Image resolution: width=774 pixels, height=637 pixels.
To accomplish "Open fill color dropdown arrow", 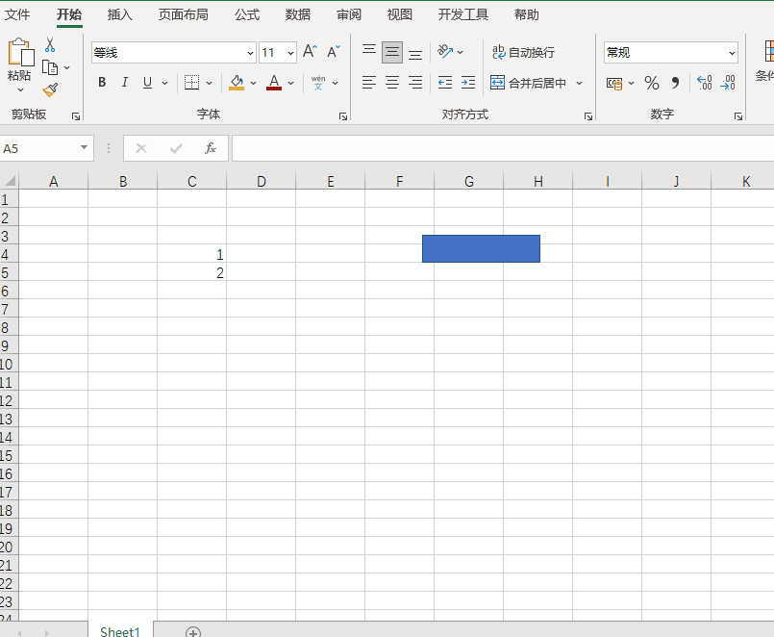I will pyautogui.click(x=253, y=83).
